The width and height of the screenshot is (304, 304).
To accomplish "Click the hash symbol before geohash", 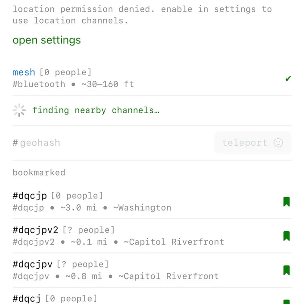I will (15, 143).
